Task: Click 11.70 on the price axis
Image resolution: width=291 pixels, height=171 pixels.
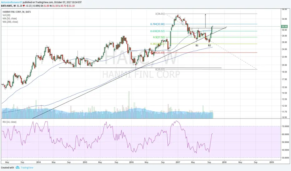Action: pos(284,112)
